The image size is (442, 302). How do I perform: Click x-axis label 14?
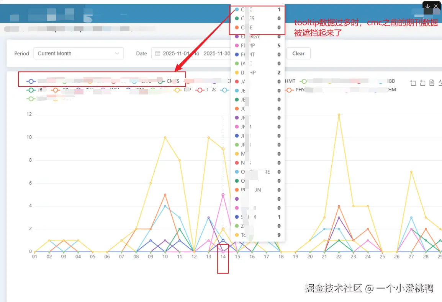pyautogui.click(x=223, y=257)
